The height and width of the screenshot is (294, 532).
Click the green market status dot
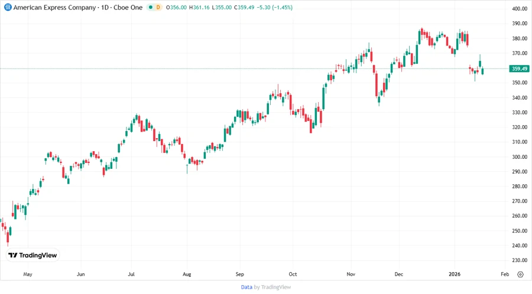pyautogui.click(x=151, y=7)
